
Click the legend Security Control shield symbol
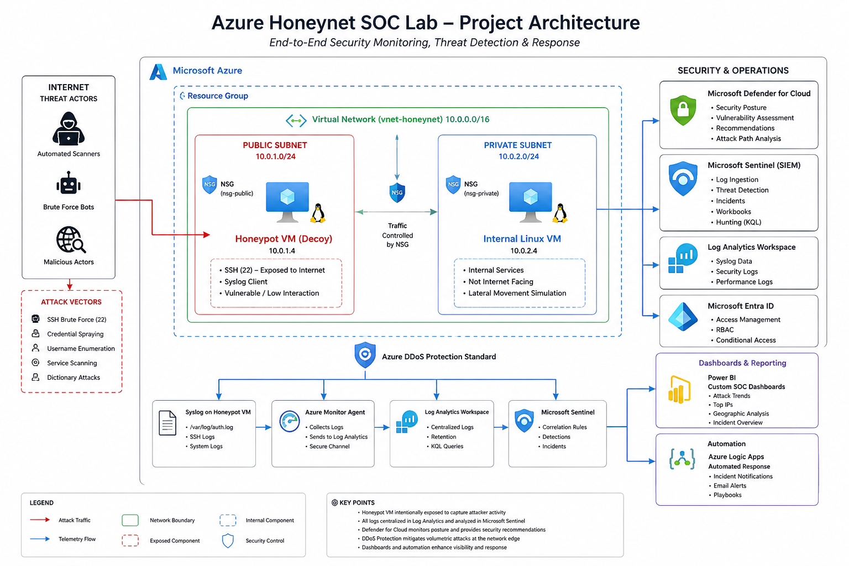coord(228,541)
